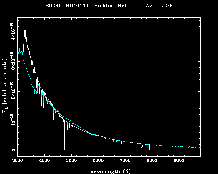The height and width of the screenshot is (174, 218).
Task: Click the 3000 x-axis tick label
Action: (x=17, y=161)
